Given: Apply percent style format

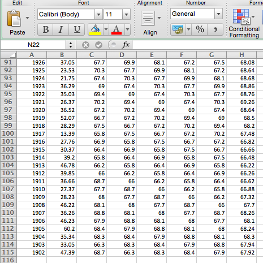Looking at the screenshot, I should coord(200,29).
